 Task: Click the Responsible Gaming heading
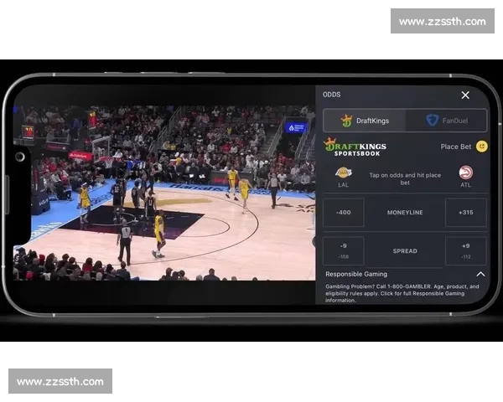click(x=356, y=274)
